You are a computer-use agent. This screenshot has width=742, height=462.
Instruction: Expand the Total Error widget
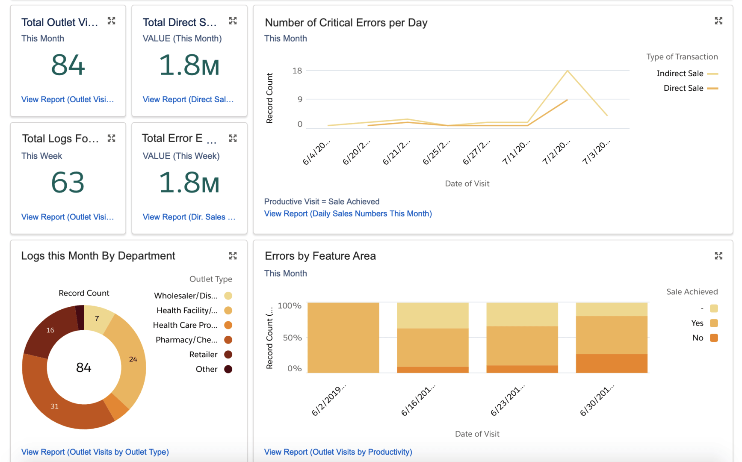pos(233,138)
